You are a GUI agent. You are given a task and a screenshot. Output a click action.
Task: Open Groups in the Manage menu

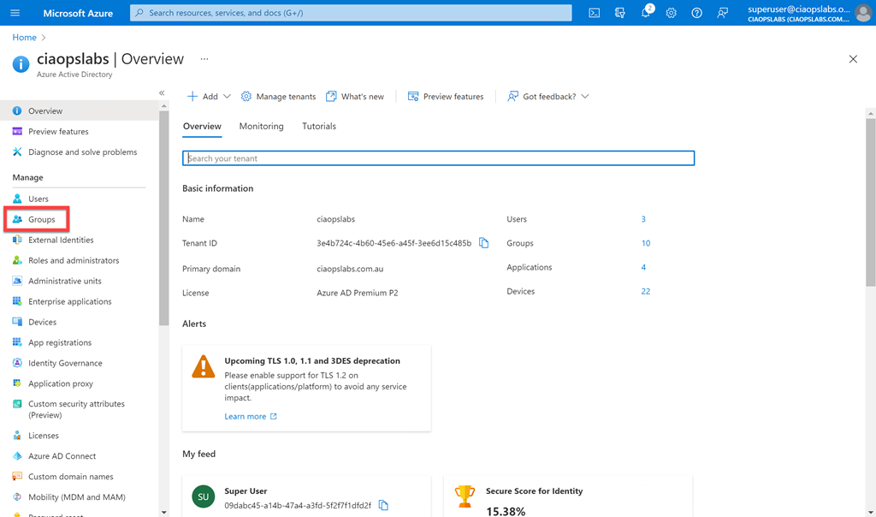click(41, 219)
